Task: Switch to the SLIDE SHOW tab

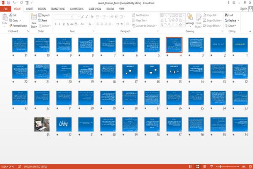Action: [x=95, y=9]
